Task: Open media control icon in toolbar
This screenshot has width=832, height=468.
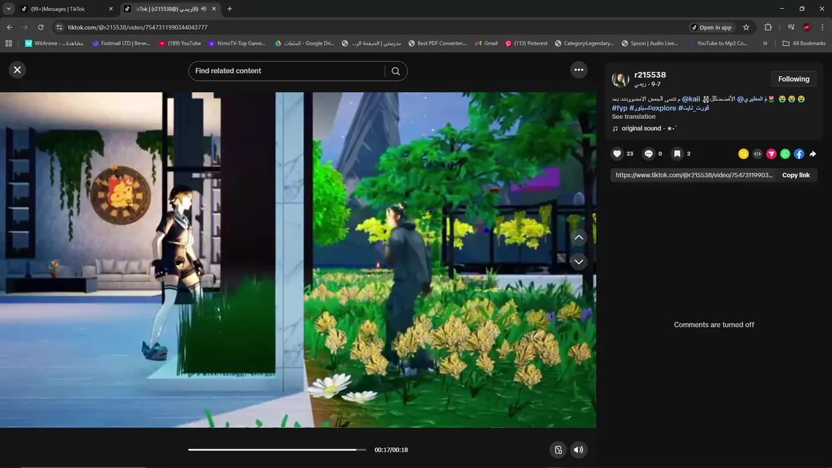Action: (791, 27)
